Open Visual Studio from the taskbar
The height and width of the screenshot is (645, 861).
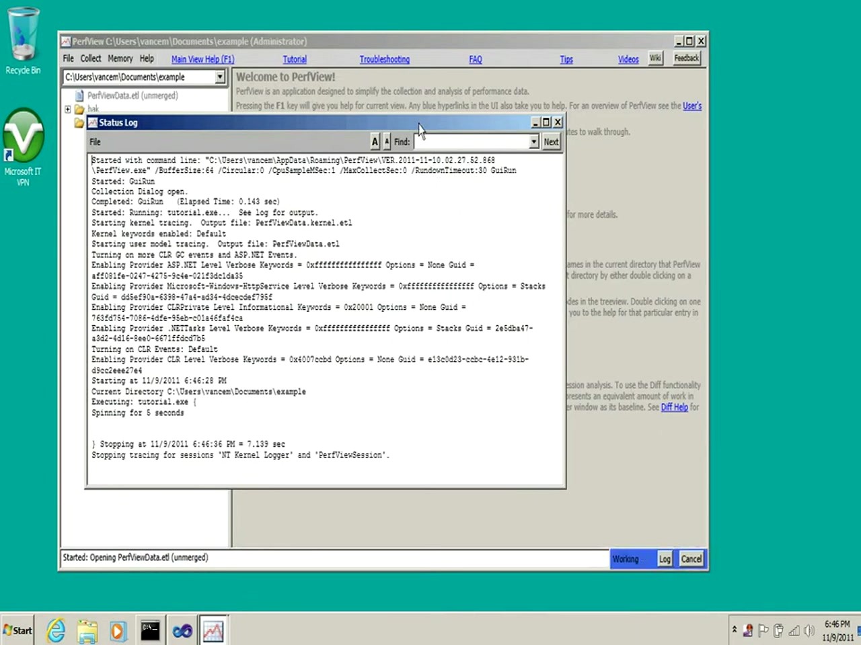pos(182,630)
